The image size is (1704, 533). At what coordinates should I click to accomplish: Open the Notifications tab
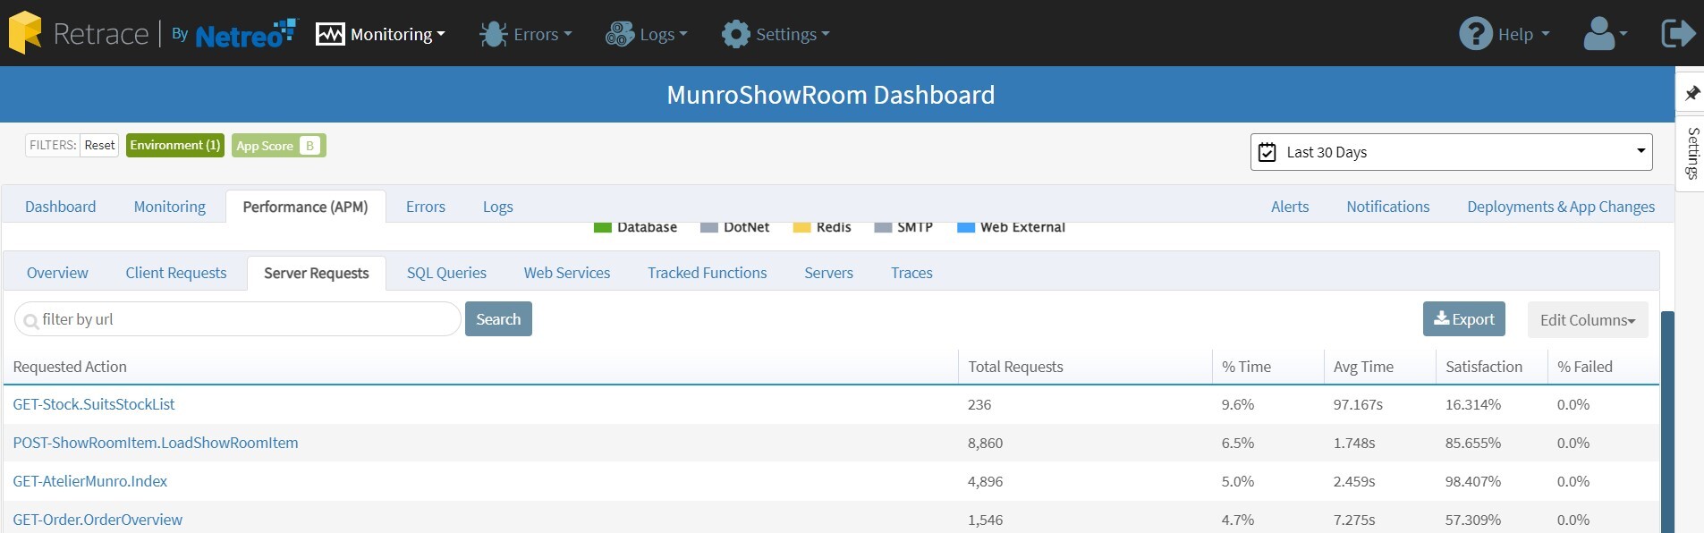click(1388, 207)
